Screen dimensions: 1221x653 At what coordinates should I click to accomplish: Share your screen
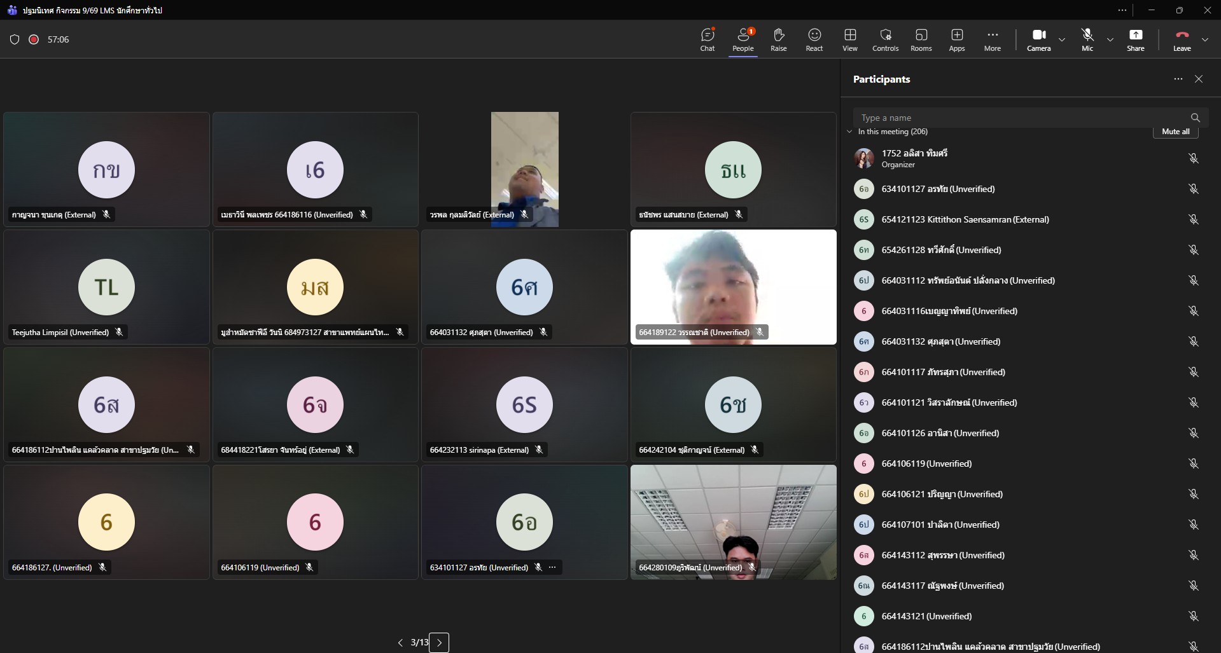[1135, 39]
